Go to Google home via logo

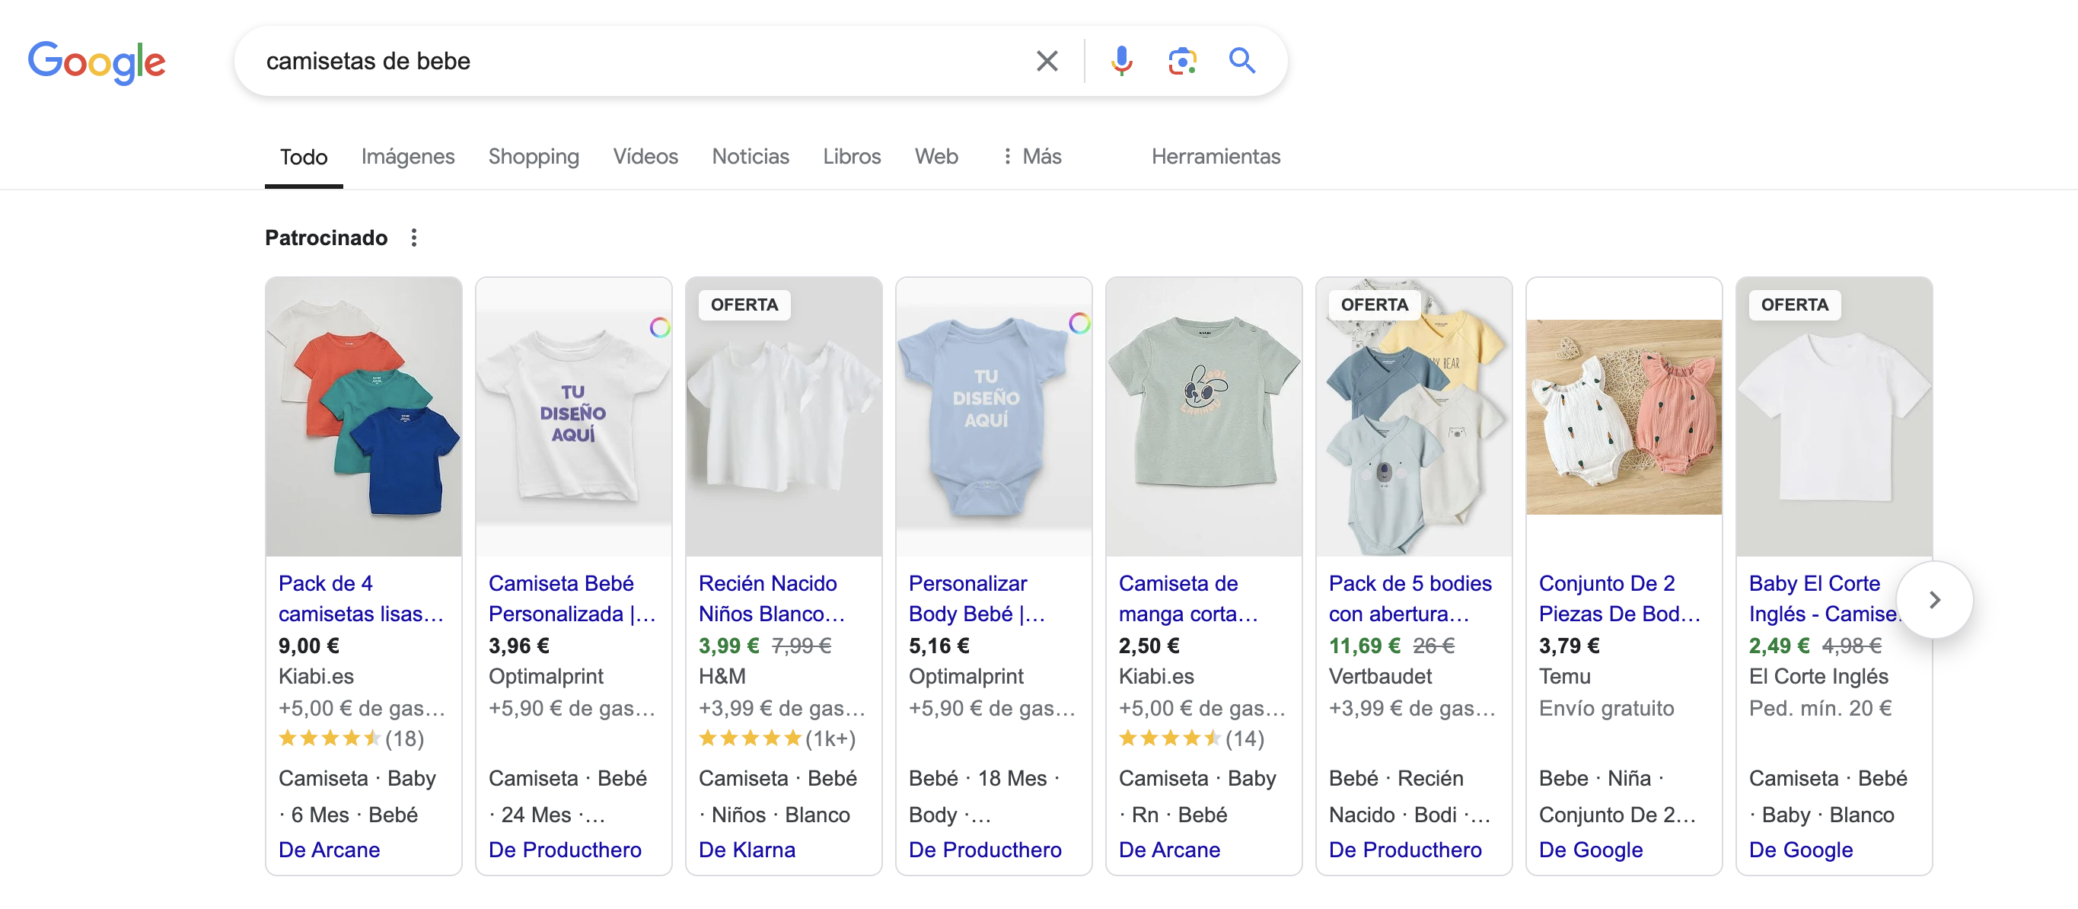pyautogui.click(x=97, y=62)
